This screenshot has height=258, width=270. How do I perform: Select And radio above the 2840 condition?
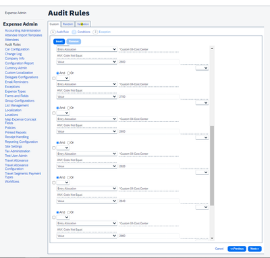[x=57, y=178]
